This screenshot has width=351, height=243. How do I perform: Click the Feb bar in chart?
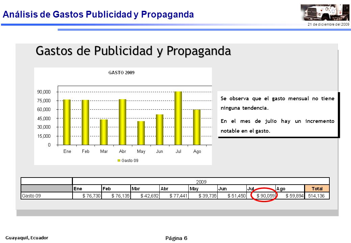point(85,123)
